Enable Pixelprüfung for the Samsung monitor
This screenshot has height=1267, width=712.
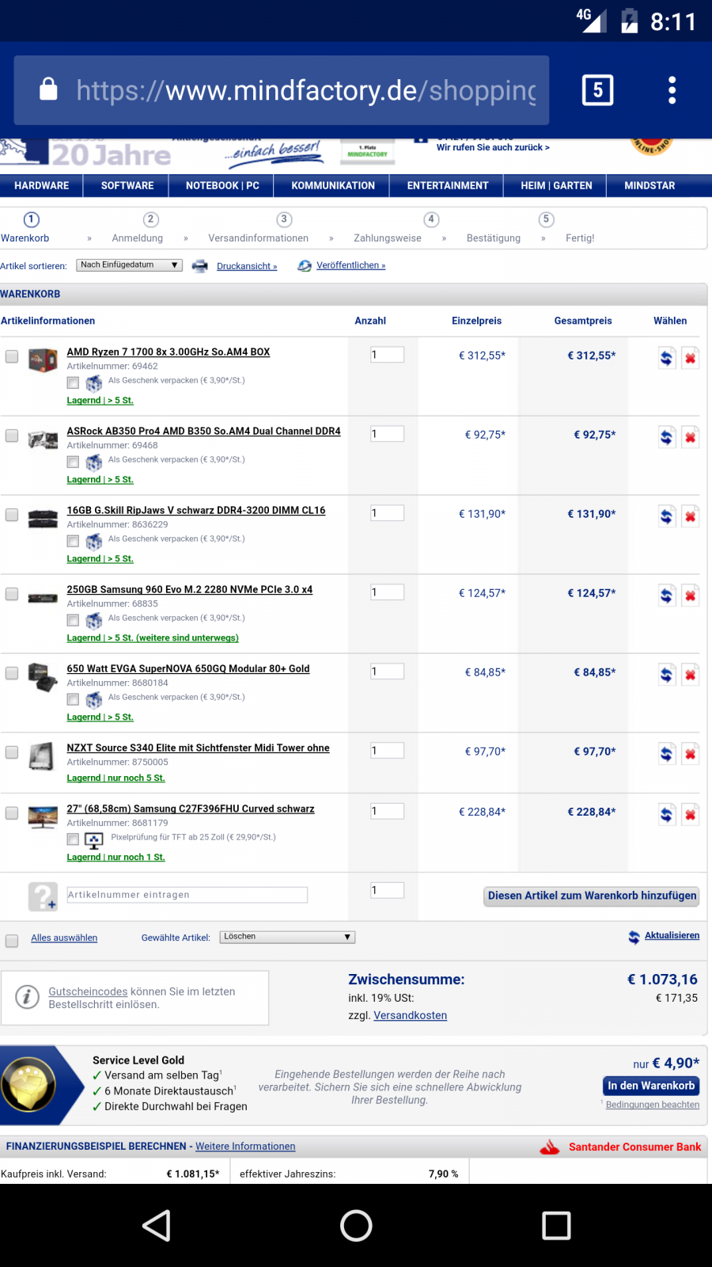73,839
